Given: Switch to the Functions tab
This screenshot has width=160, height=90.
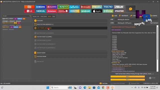Looking at the screenshot, I should click(x=43, y=16).
